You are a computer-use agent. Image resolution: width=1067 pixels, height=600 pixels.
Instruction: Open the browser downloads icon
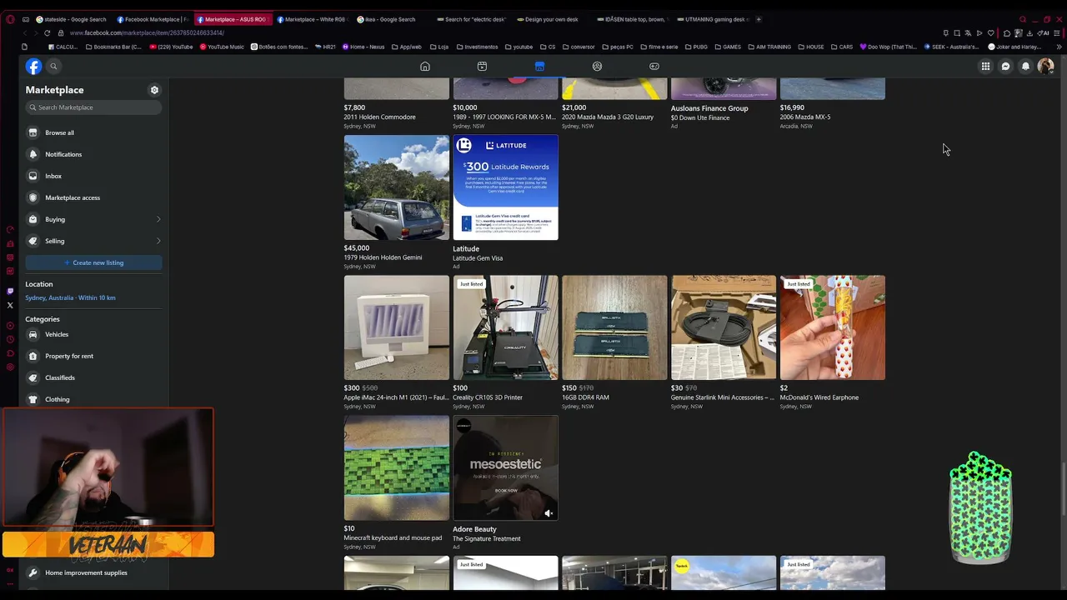[1029, 32]
